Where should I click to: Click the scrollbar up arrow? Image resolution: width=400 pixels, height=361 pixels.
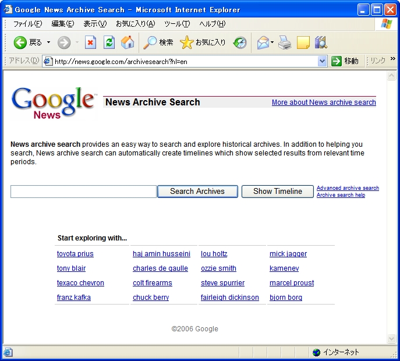tap(391, 76)
